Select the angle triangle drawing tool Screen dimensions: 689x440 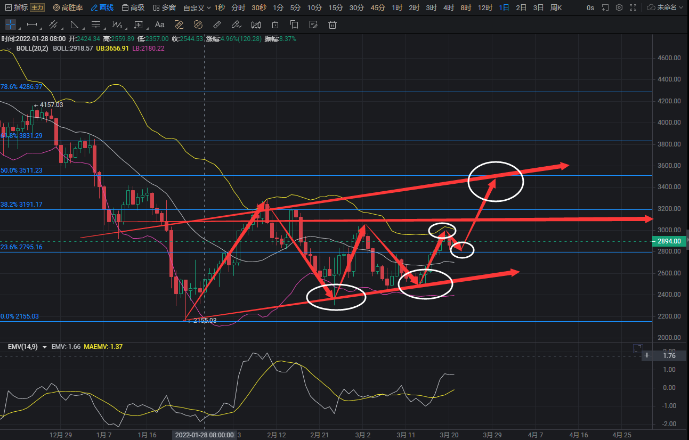pos(75,25)
